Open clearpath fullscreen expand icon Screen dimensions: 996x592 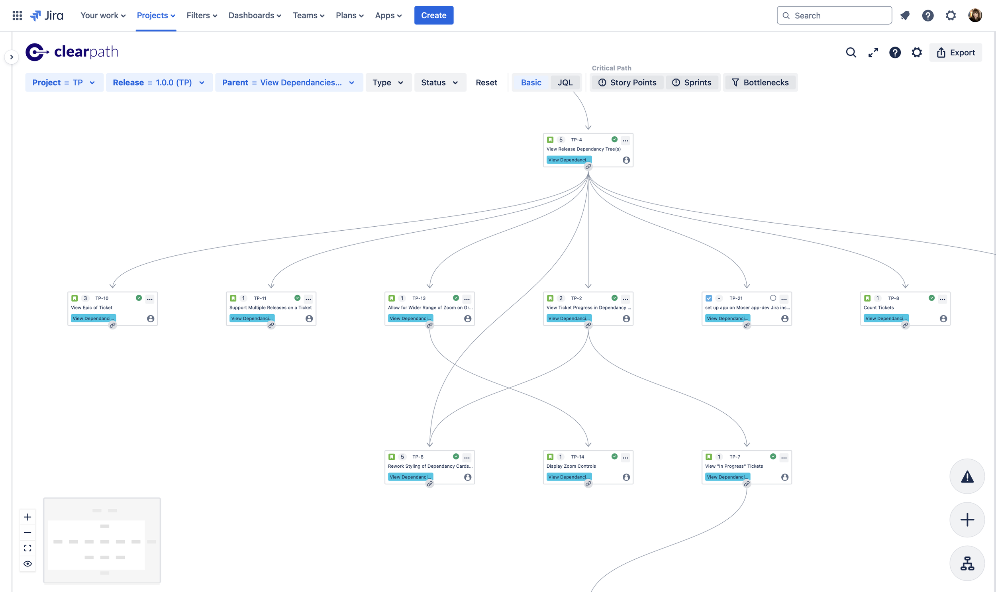(873, 53)
